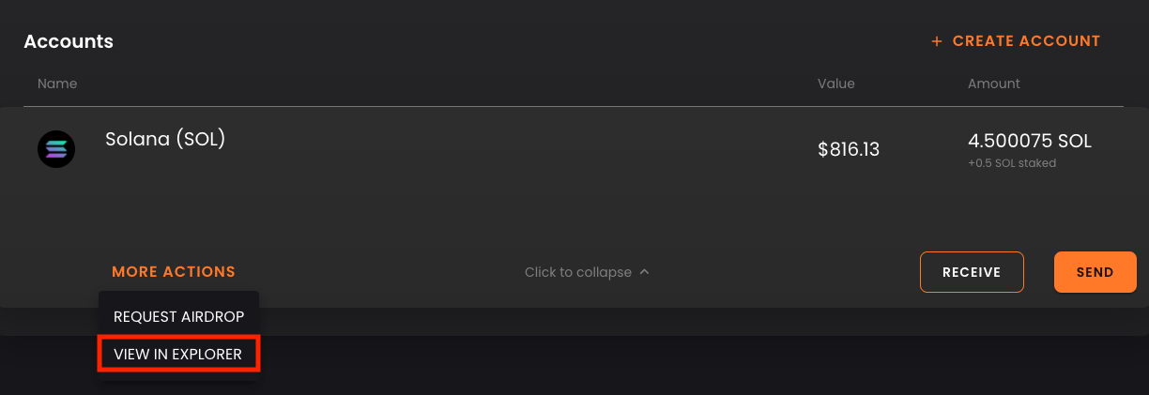1149x395 pixels.
Task: Click the plus icon beside Create Account
Action: (x=936, y=41)
